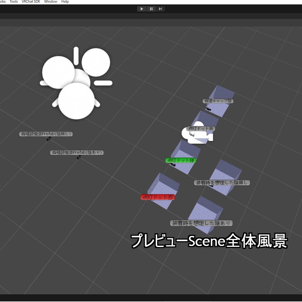The height and width of the screenshot is (302, 302).
Task: Open the Help menu
Action: tap(65, 1)
